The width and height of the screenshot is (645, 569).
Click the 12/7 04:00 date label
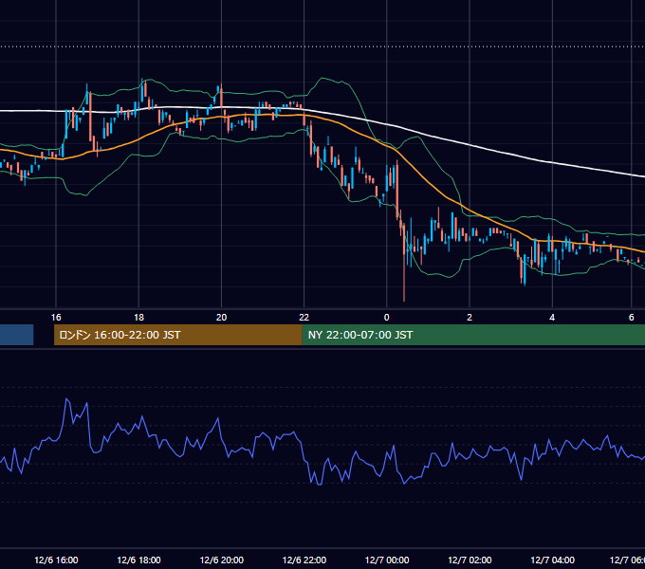552,560
